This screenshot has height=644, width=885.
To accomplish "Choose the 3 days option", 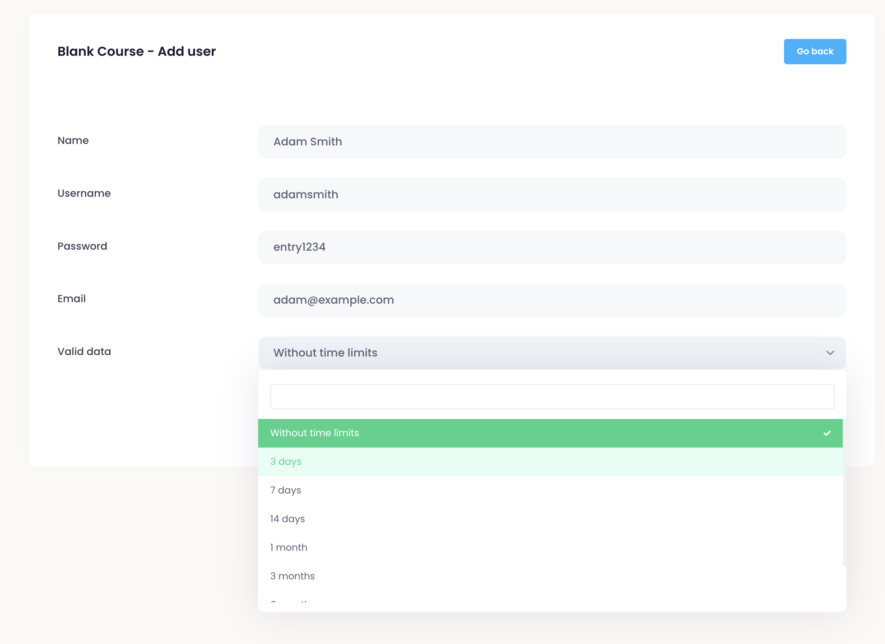I will tap(286, 462).
